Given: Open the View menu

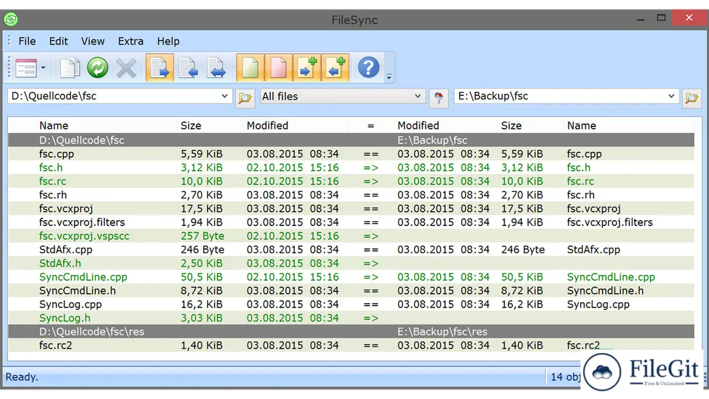Looking at the screenshot, I should point(93,41).
